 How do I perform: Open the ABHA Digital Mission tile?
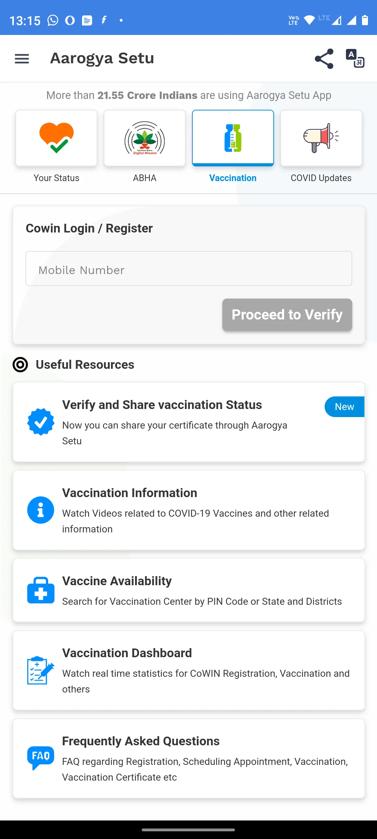click(x=145, y=138)
